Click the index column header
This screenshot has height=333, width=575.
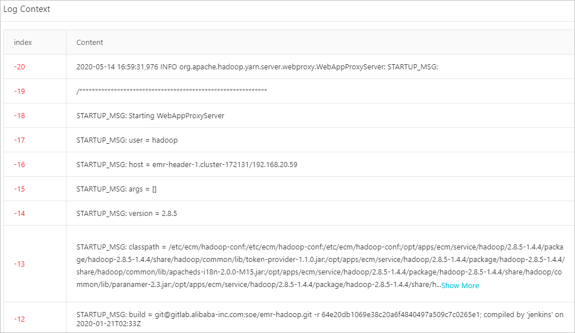point(23,43)
